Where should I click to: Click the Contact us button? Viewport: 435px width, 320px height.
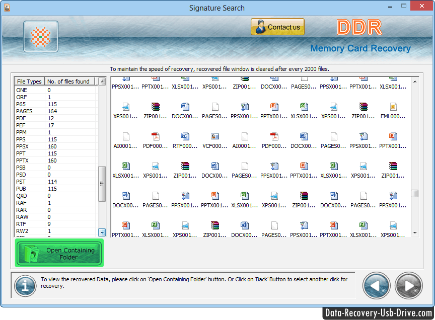(x=277, y=26)
